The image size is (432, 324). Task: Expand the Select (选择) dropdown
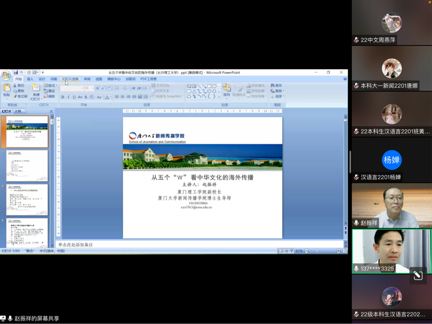coord(277,97)
